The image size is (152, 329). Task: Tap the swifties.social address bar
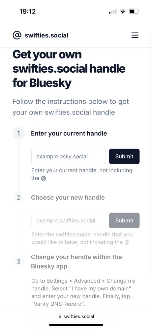tap(76, 316)
